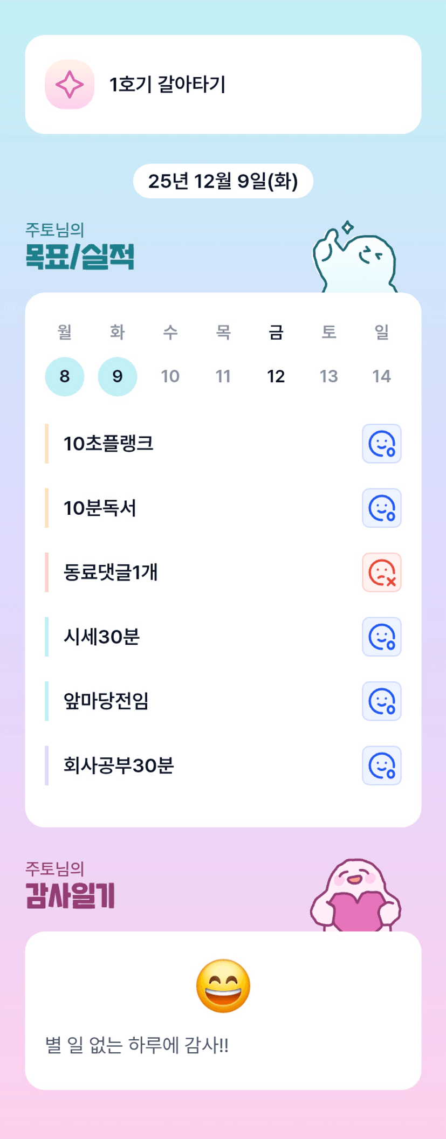Select day 13 in the week calendar
The width and height of the screenshot is (446, 1139).
click(329, 376)
